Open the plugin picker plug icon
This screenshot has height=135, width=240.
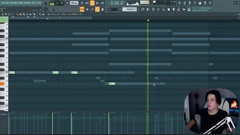coord(174,9)
